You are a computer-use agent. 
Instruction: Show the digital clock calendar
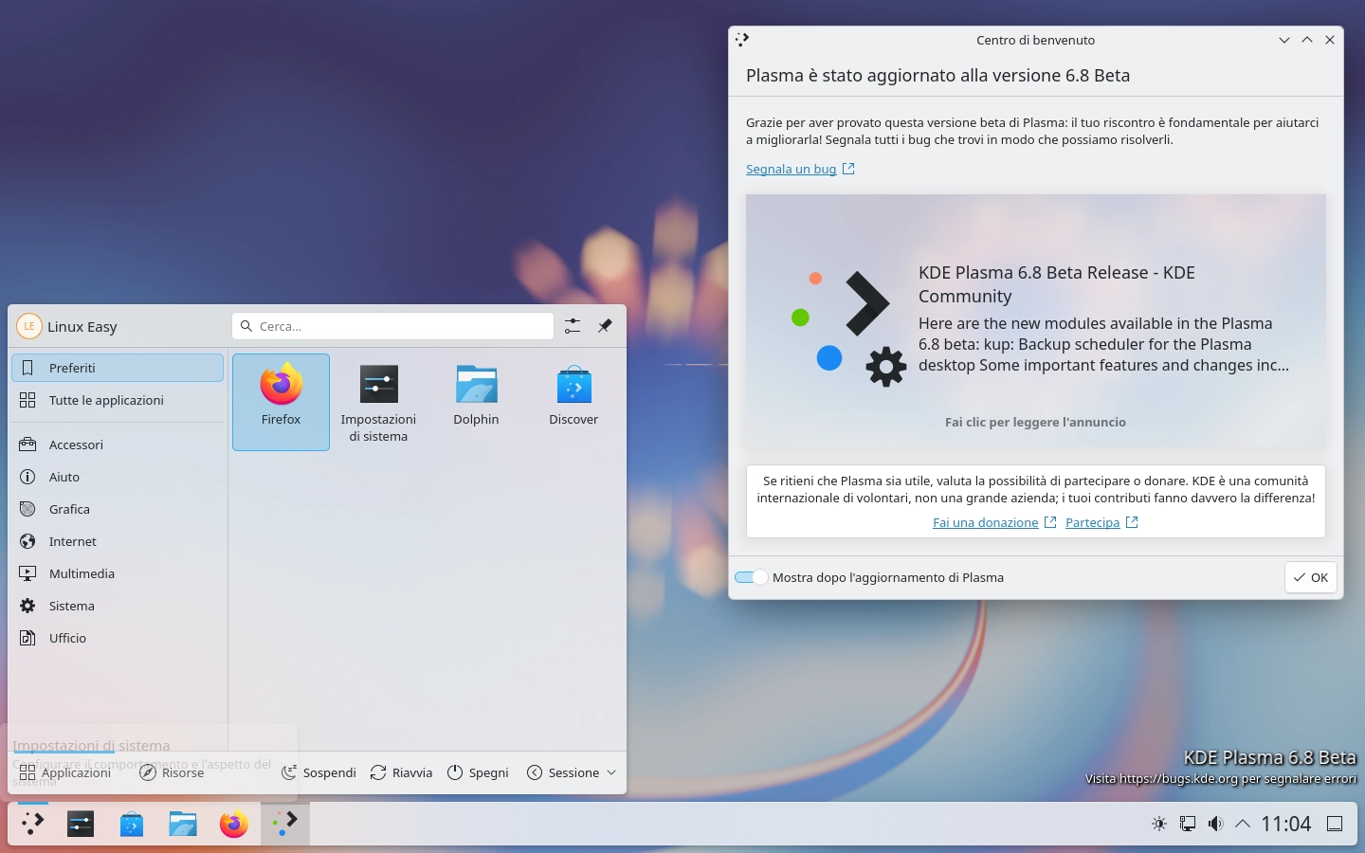pos(1286,824)
